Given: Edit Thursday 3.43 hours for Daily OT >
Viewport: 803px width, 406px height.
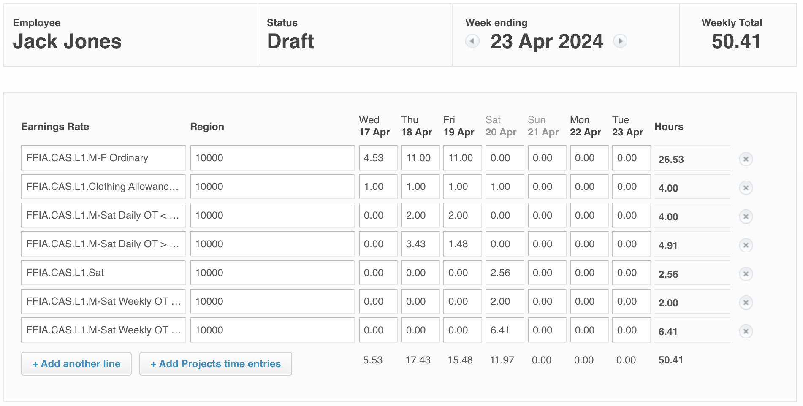Looking at the screenshot, I should [x=420, y=244].
